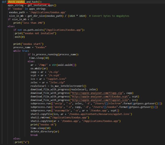Click the time.sleep(30) line
The image size is (165, 145).
pyautogui.click(x=39, y=58)
